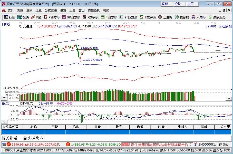This screenshot has width=233, height=154.
Task: Click the news ticker headline 资生堂集团
Action: click(x=160, y=145)
